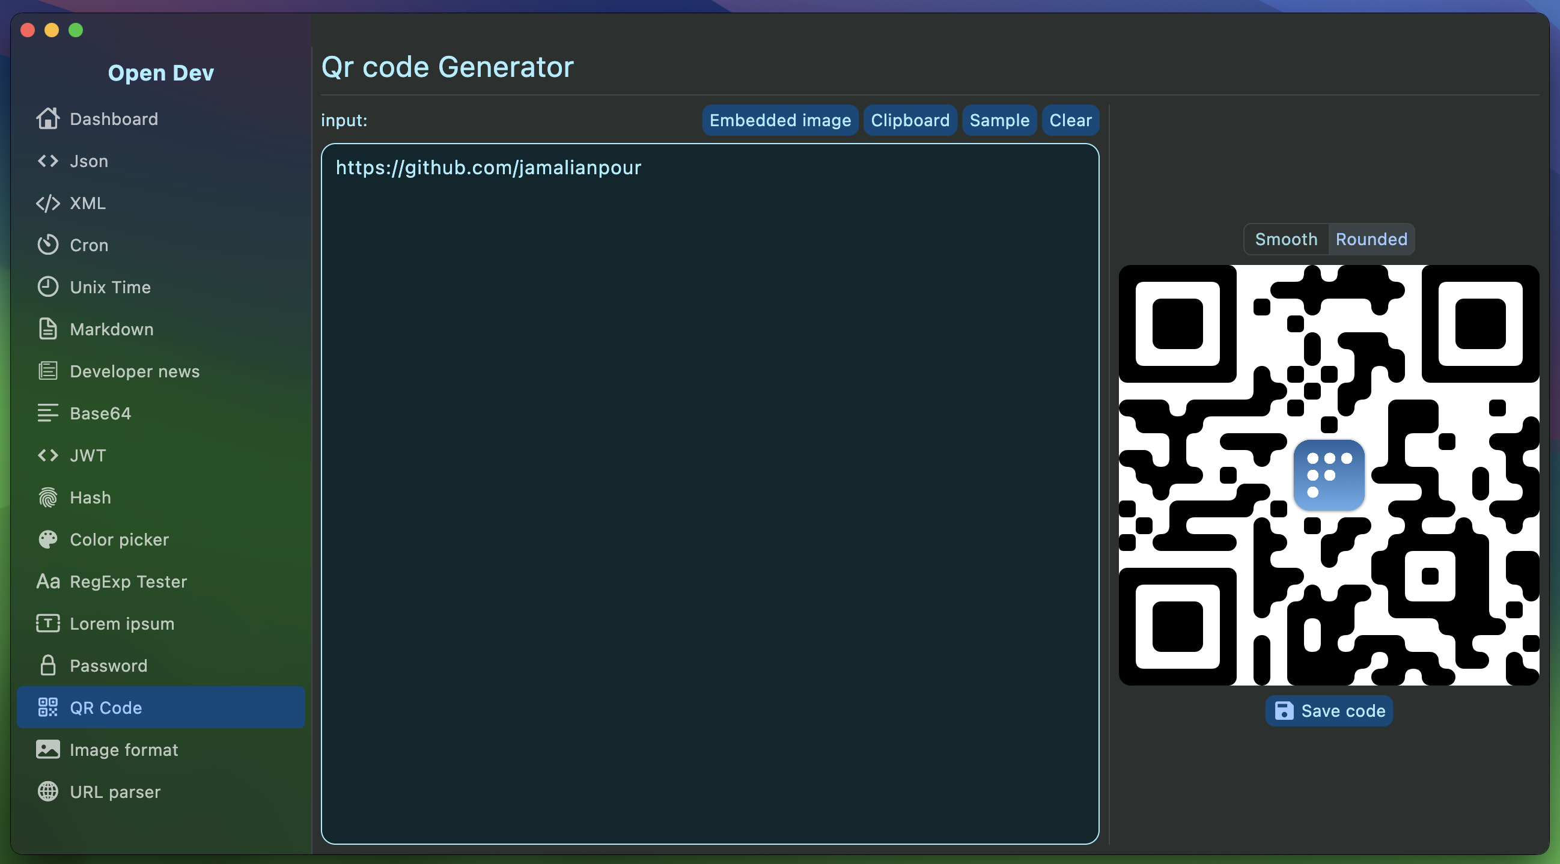Click the Cron timer icon
Viewport: 1560px width, 864px height.
[x=48, y=245]
